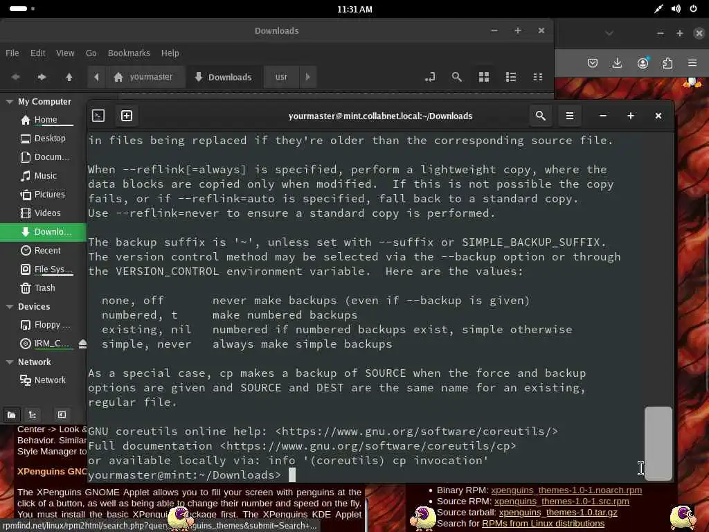This screenshot has height=532, width=709.
Task: Toggle location entry in file manager
Action: 430,77
